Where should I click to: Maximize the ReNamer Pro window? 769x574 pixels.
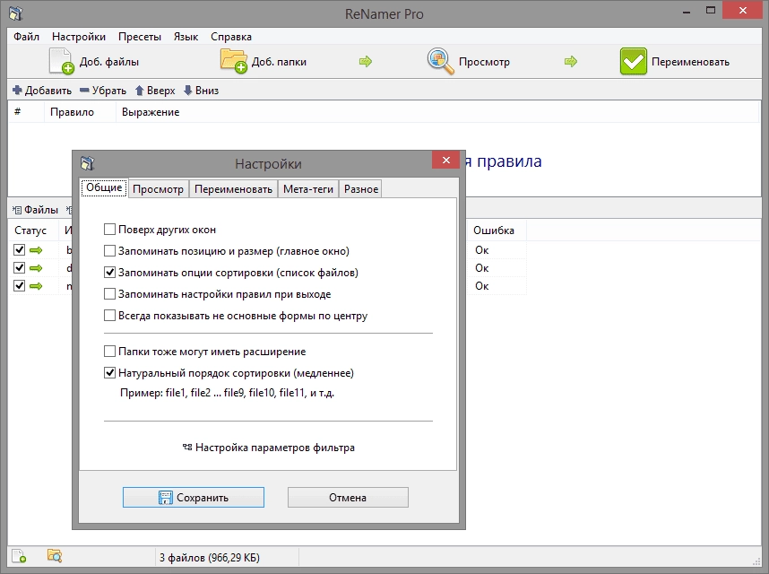[711, 11]
